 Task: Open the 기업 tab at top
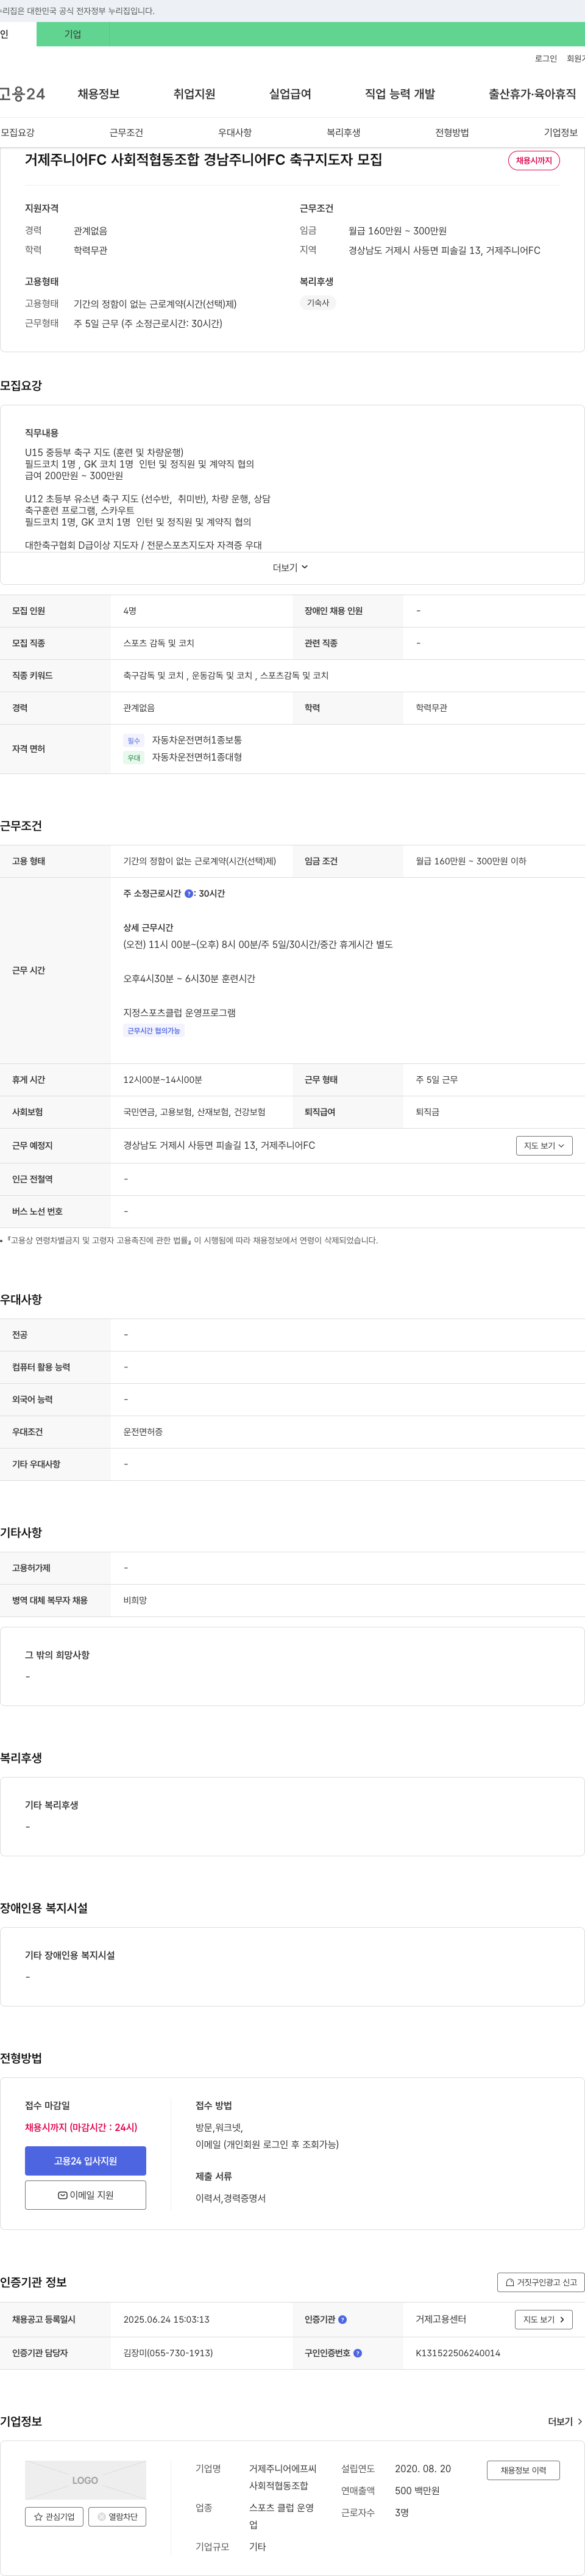(x=73, y=34)
